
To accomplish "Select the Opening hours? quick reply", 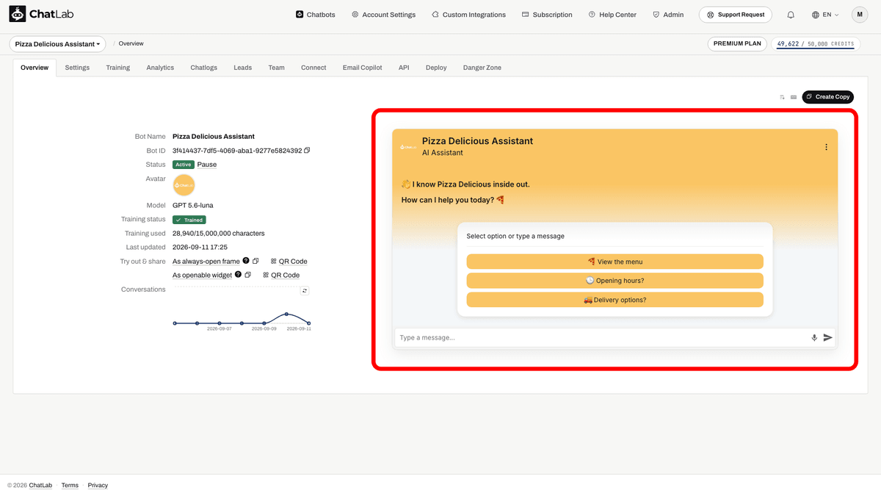I will coord(615,281).
